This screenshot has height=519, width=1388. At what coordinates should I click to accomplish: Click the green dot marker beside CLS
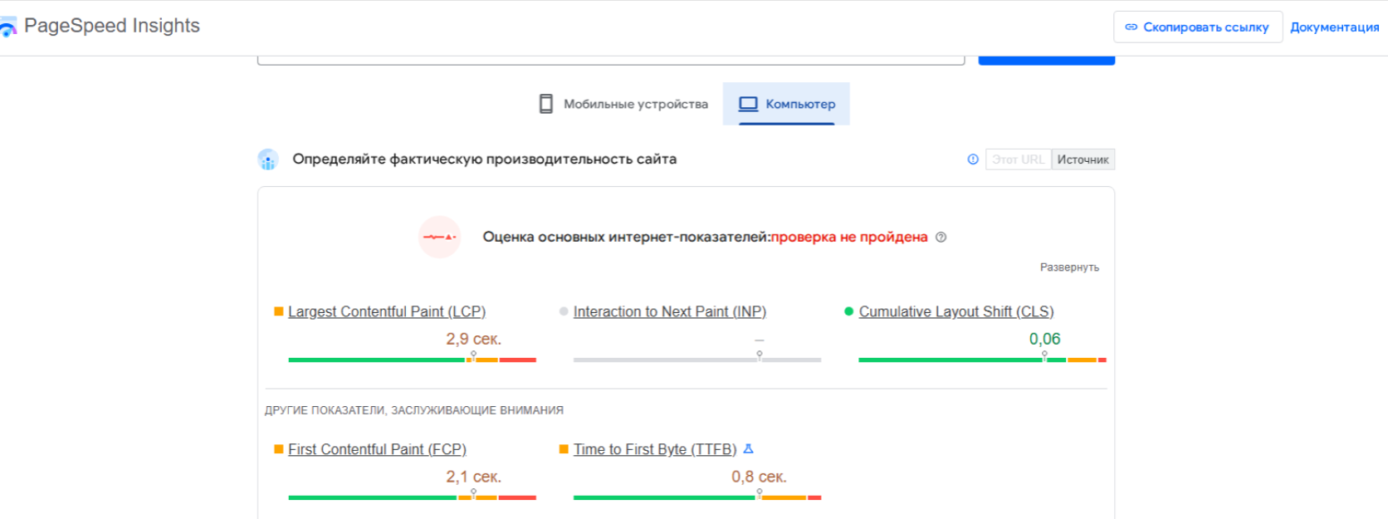click(848, 311)
